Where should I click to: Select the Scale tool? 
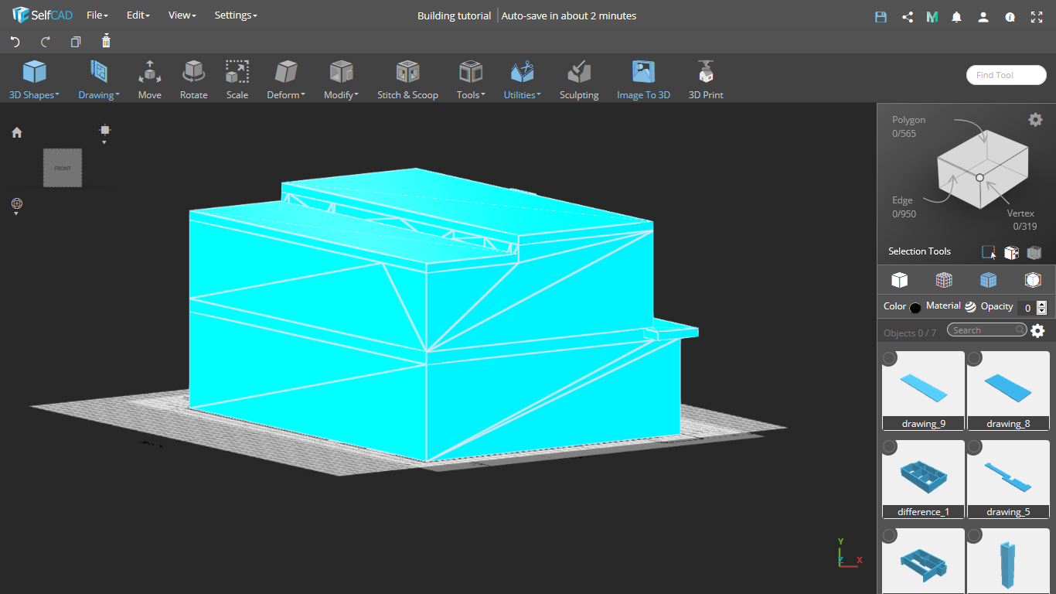coord(237,80)
